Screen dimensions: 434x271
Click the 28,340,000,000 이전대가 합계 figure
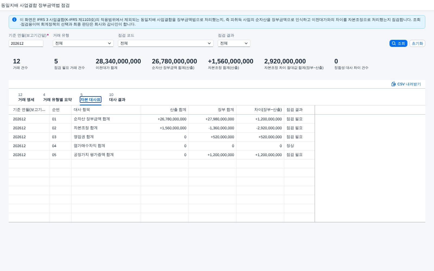[118, 61]
